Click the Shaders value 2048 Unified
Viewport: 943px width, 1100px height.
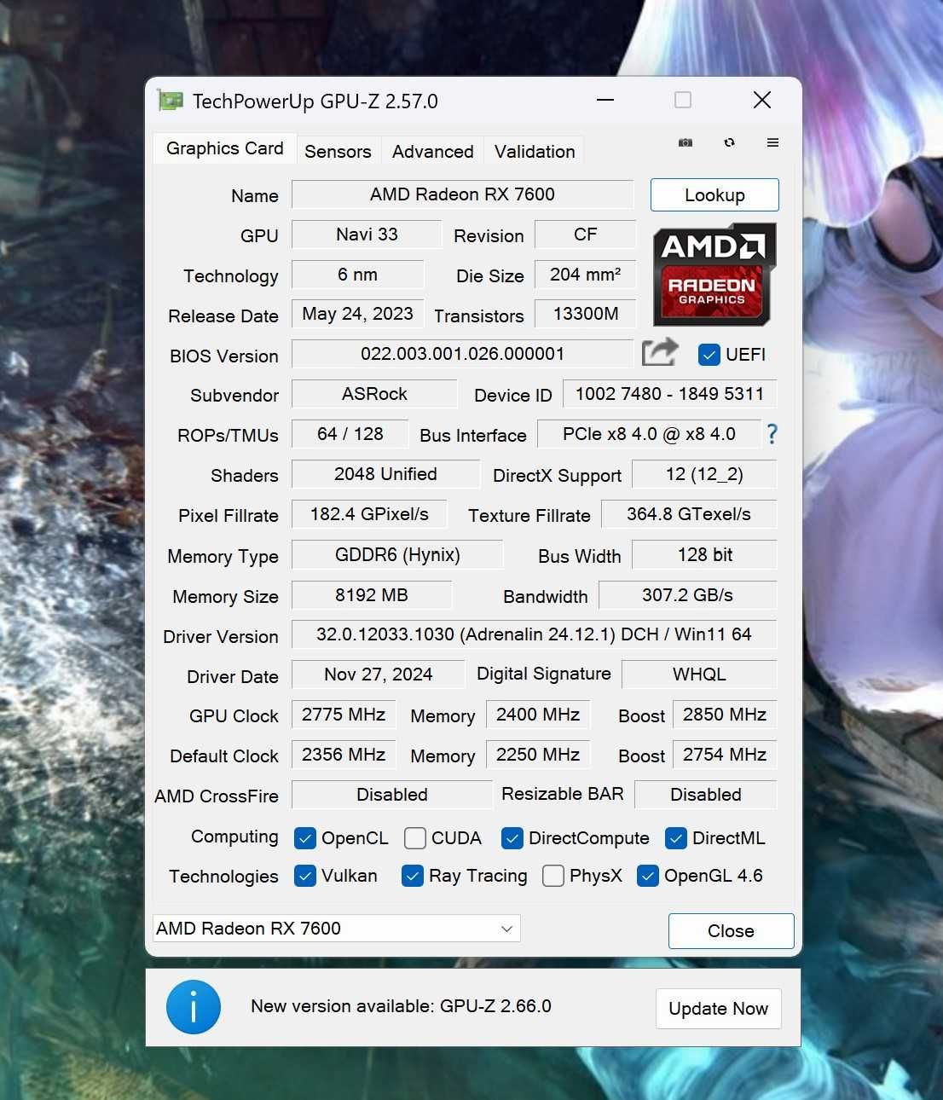[385, 474]
